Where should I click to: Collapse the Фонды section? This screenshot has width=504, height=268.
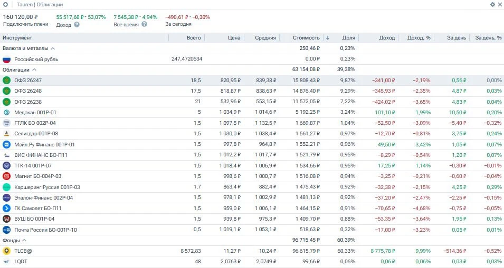tap(24, 240)
